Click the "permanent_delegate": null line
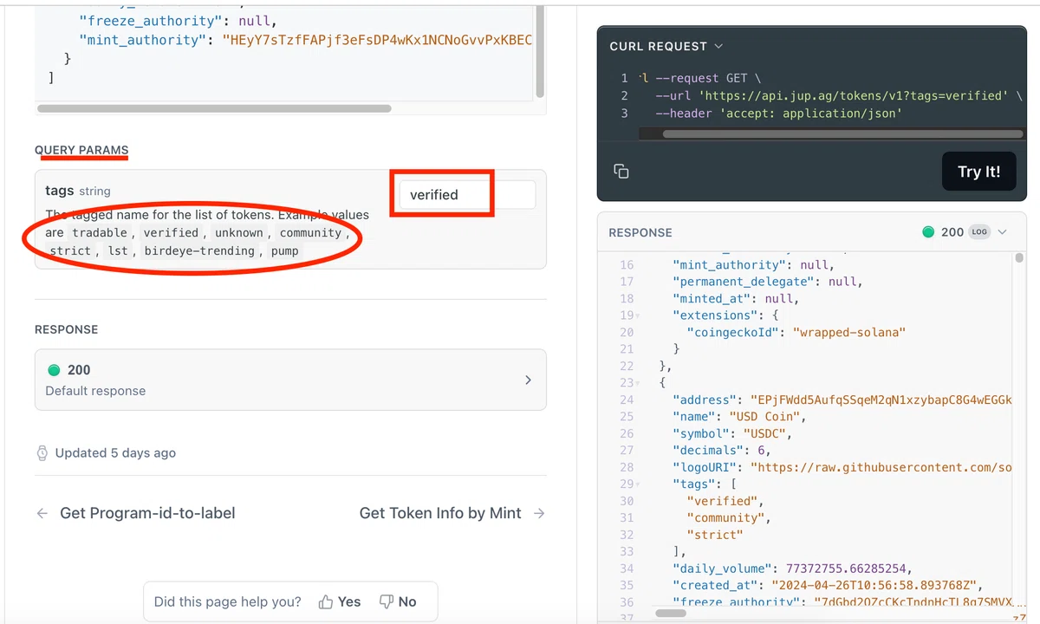This screenshot has height=624, width=1040. (768, 281)
